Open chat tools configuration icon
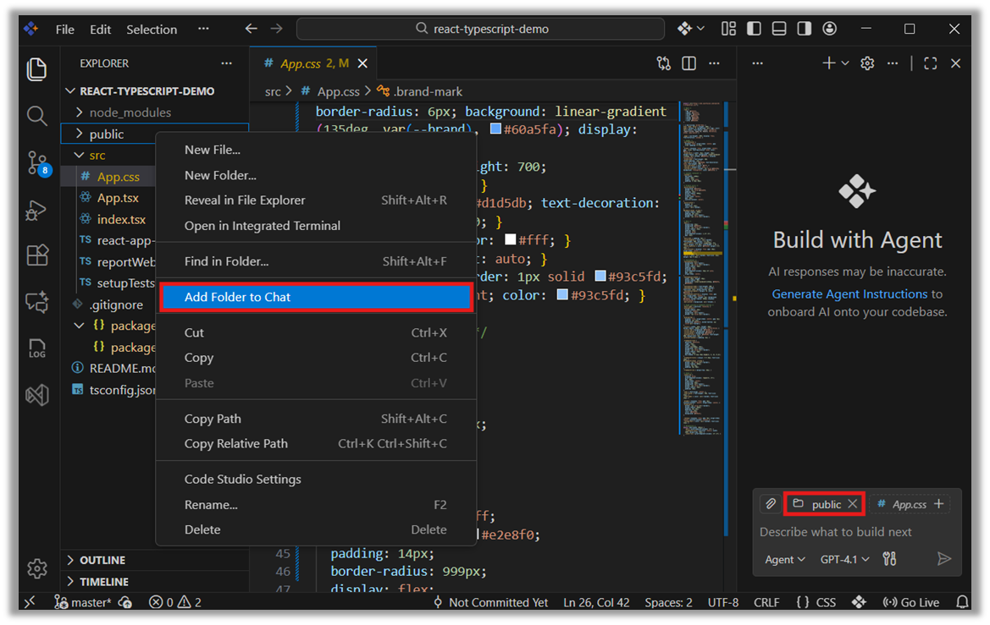 click(x=889, y=559)
